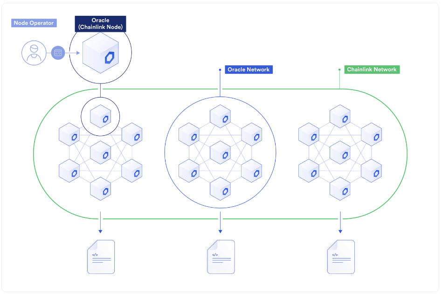The image size is (442, 294).
Task: Select the large Chainlink cube under the Oracle label
Action: click(100, 53)
